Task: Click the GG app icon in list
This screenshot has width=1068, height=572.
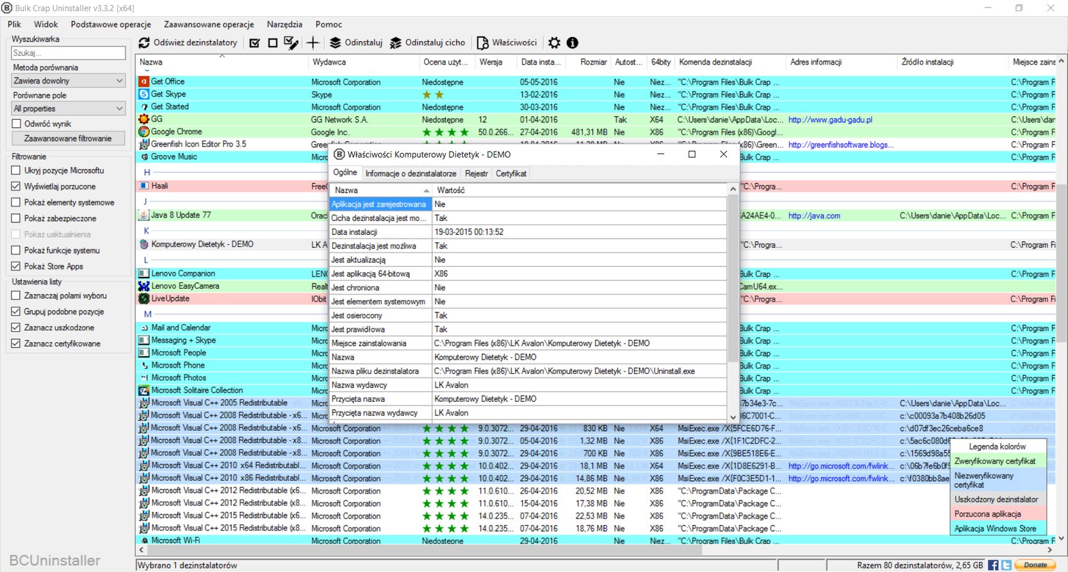Action: point(144,119)
